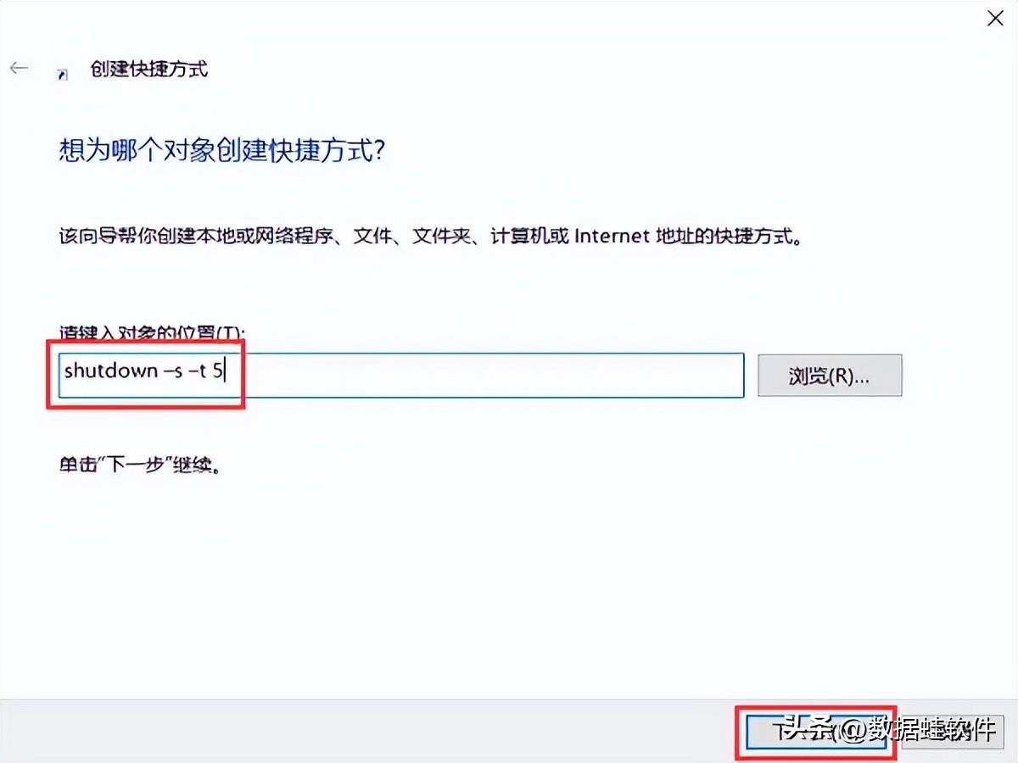Click the 创建快捷方式 title text

148,70
